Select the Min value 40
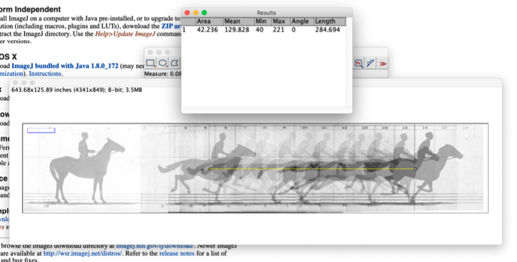Viewport: 517px width, 262px height. point(260,30)
